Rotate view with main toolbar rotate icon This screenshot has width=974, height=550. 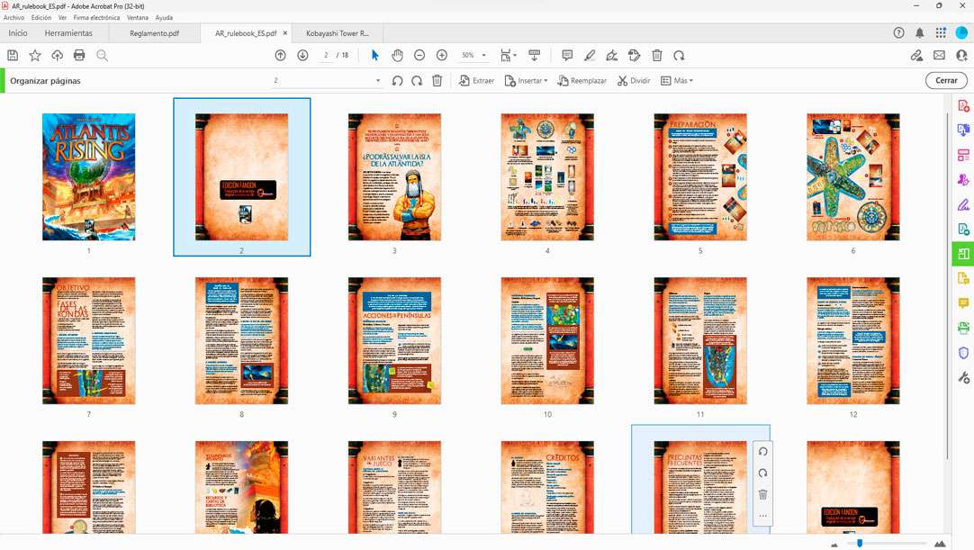click(x=679, y=55)
